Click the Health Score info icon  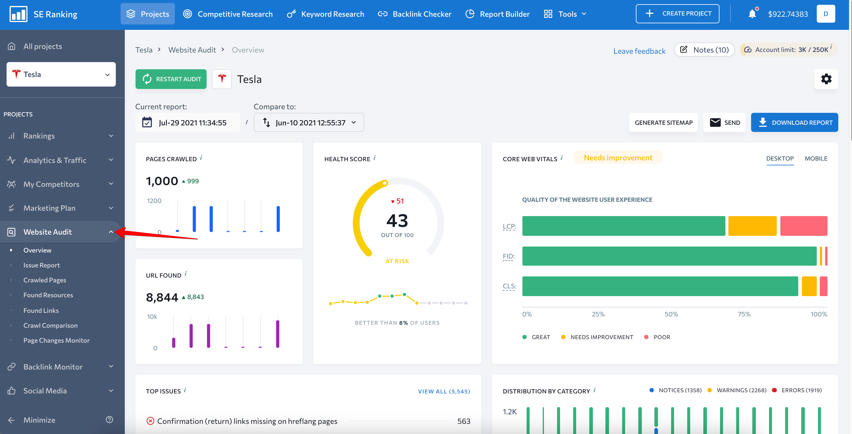[x=374, y=158]
